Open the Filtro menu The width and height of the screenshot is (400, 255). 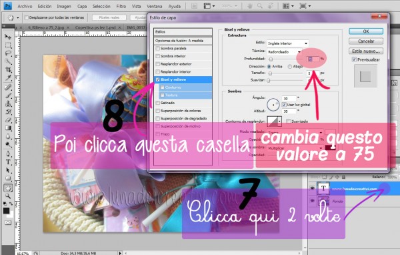pyautogui.click(x=121, y=6)
